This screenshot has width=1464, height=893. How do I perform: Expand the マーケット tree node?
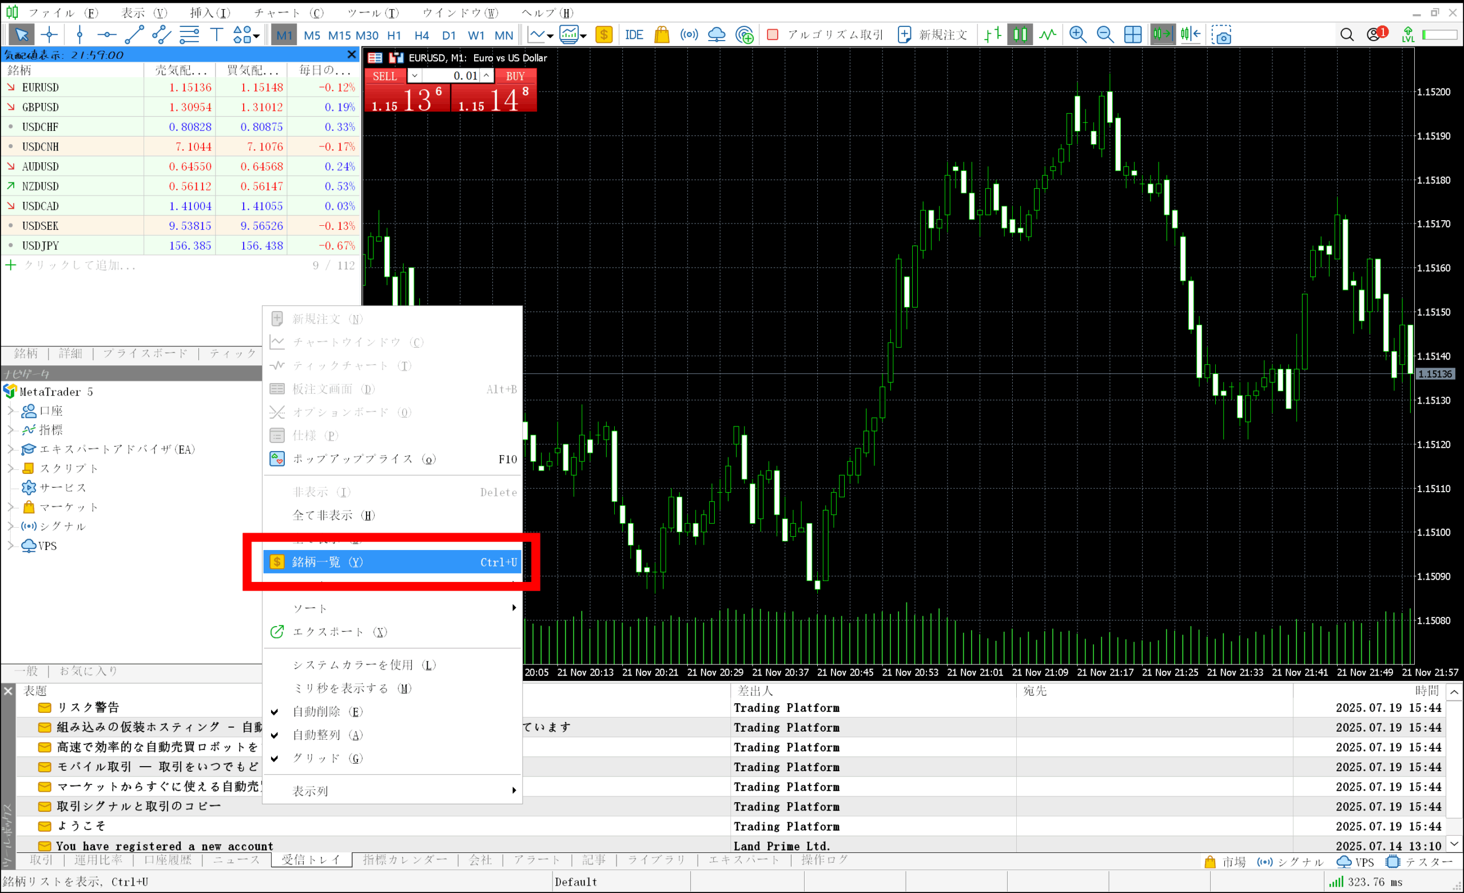click(10, 507)
